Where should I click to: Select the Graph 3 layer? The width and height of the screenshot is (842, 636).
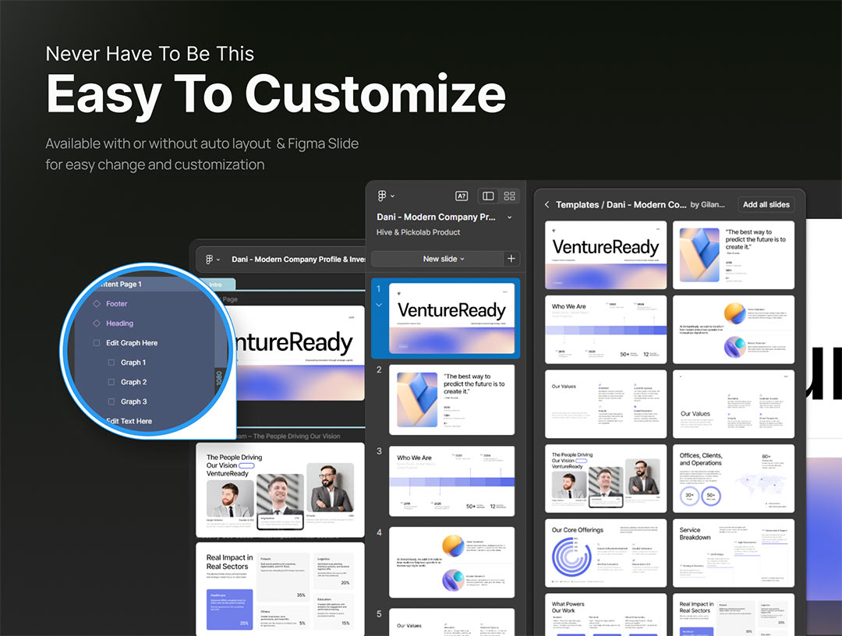(x=133, y=402)
